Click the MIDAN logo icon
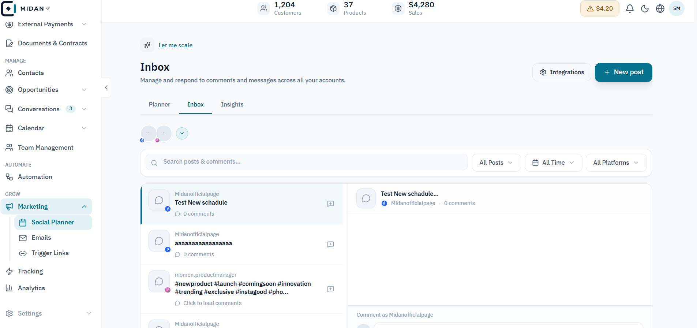This screenshot has width=697, height=328. (x=8, y=8)
